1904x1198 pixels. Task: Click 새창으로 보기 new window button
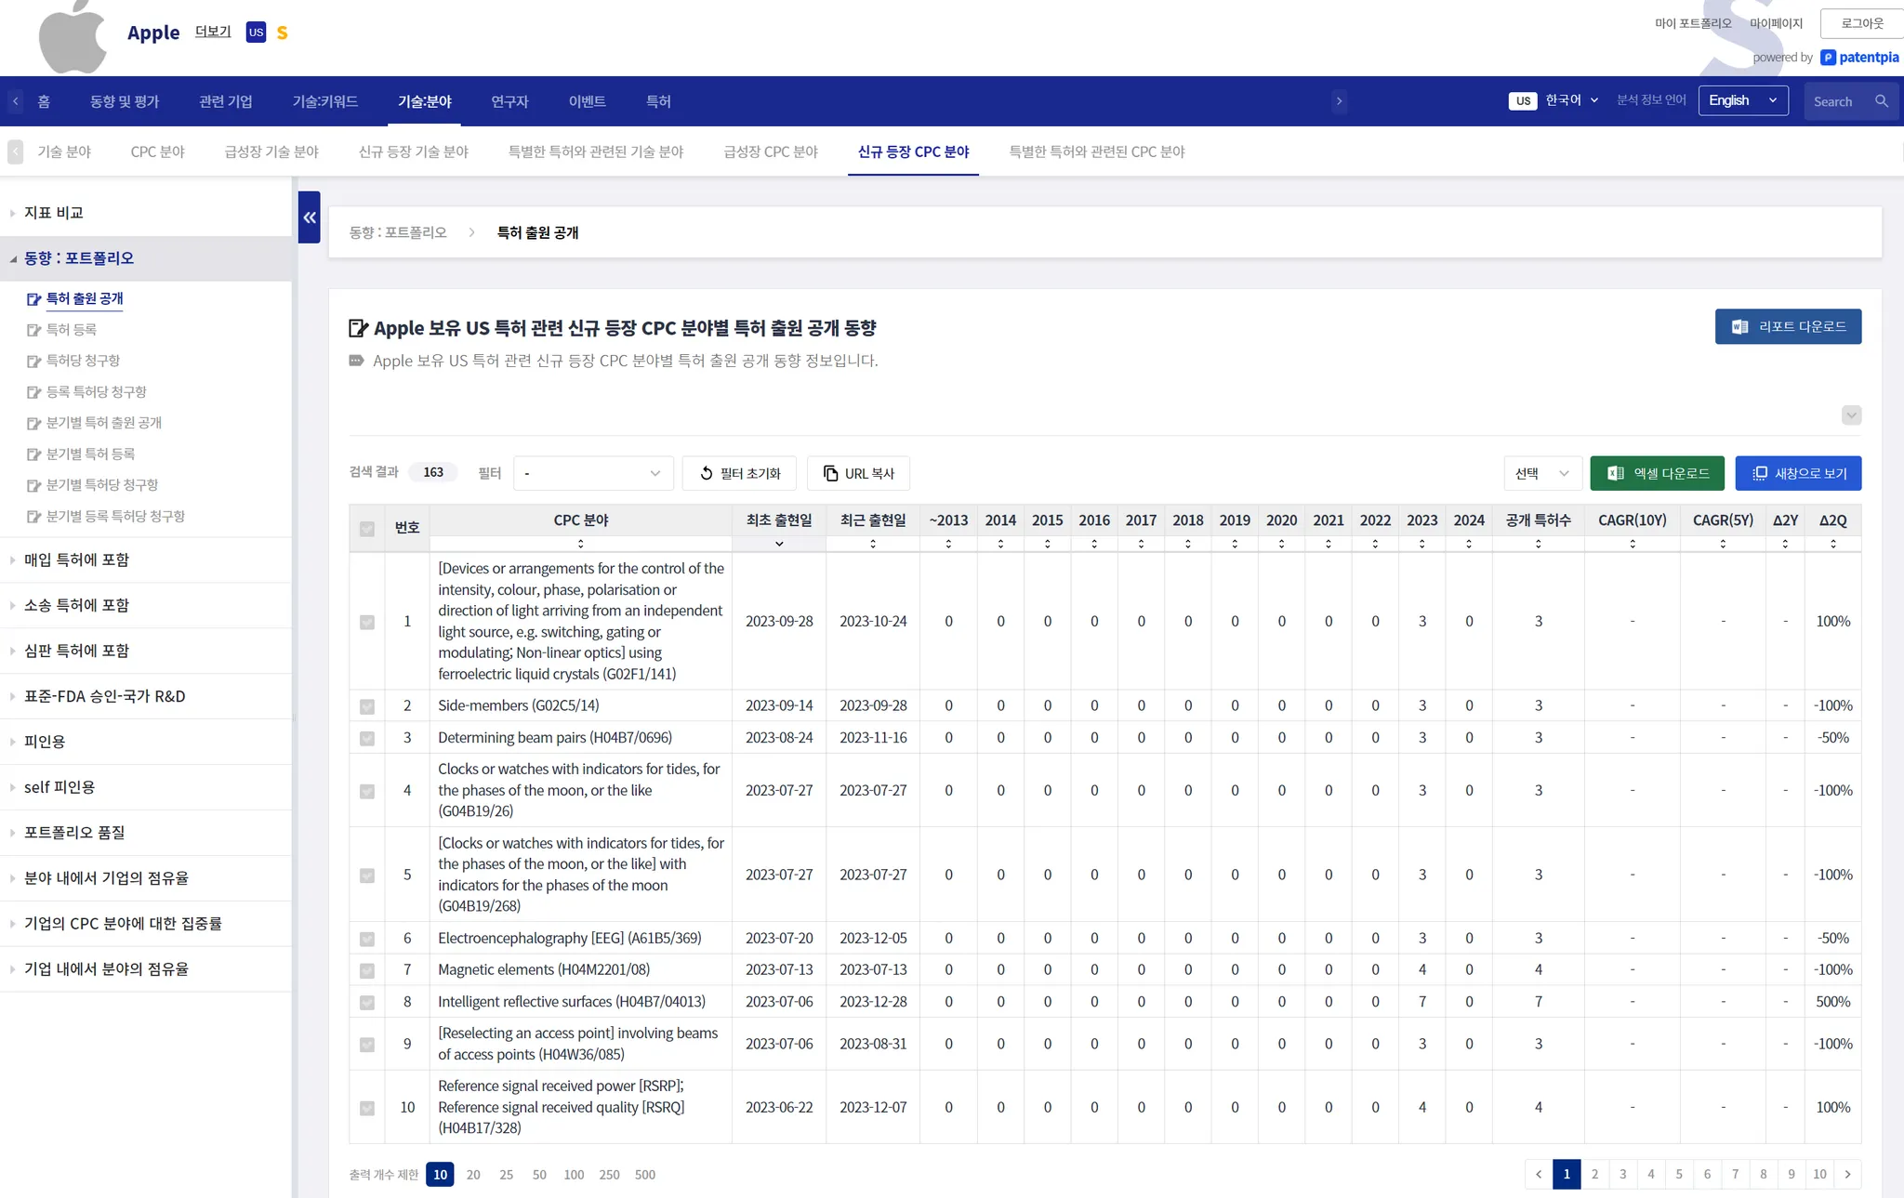point(1798,473)
